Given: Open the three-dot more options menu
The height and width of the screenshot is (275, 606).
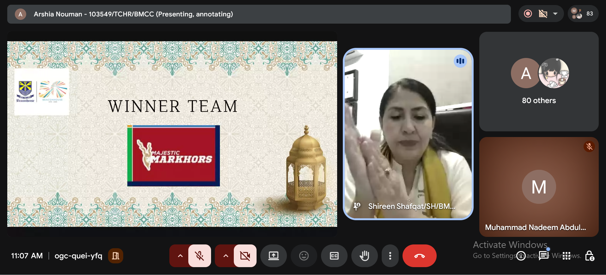Looking at the screenshot, I should tap(390, 256).
